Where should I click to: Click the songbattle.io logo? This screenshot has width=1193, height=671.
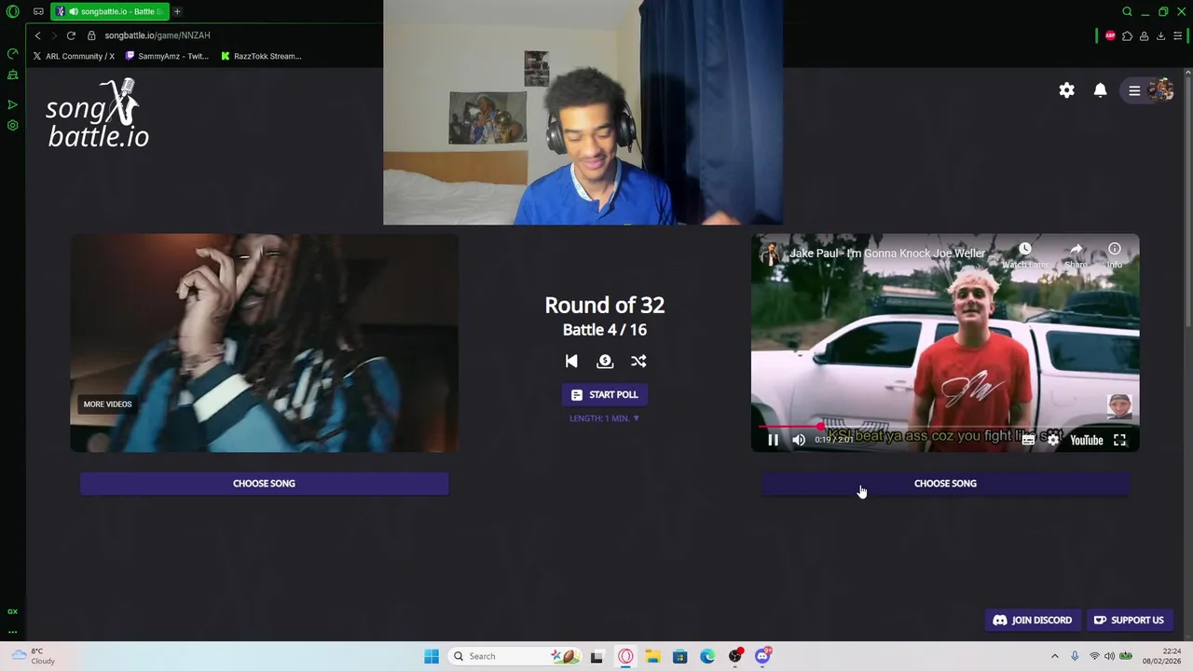pyautogui.click(x=97, y=114)
